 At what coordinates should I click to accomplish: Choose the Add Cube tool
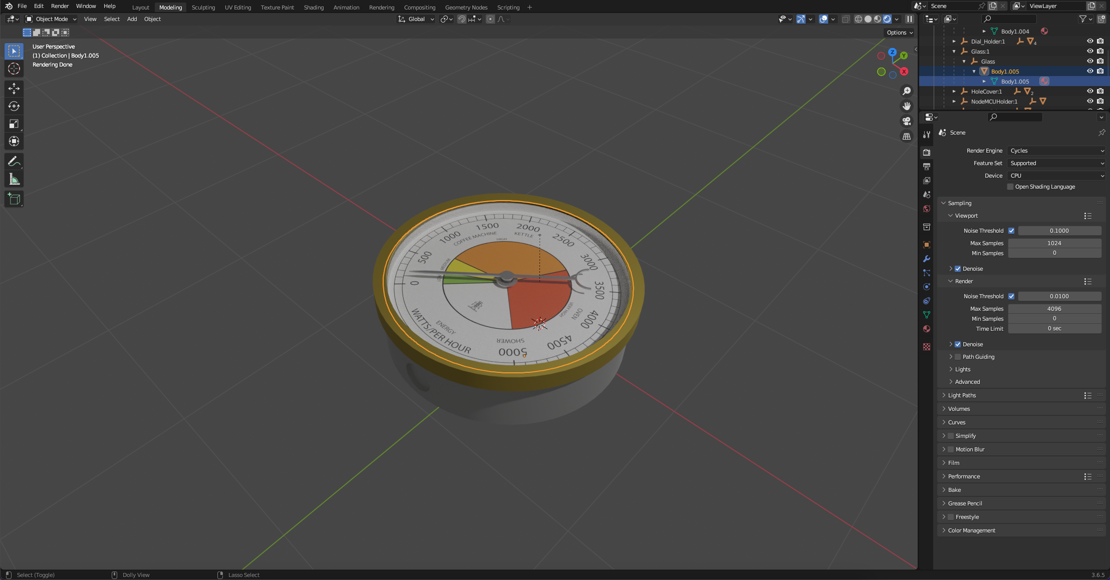pos(14,199)
